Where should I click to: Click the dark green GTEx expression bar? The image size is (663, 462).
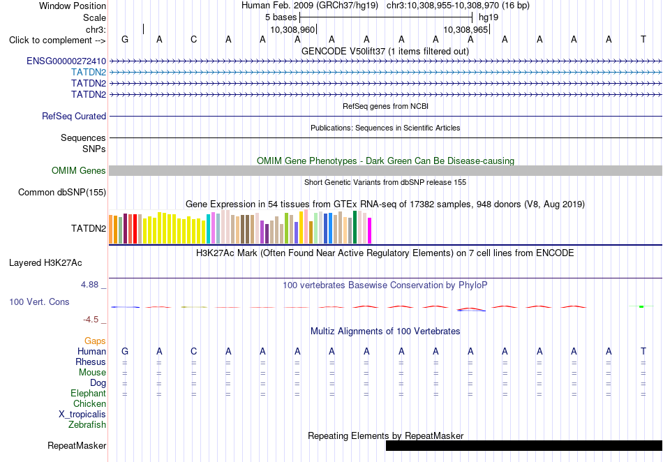pyautogui.click(x=355, y=228)
